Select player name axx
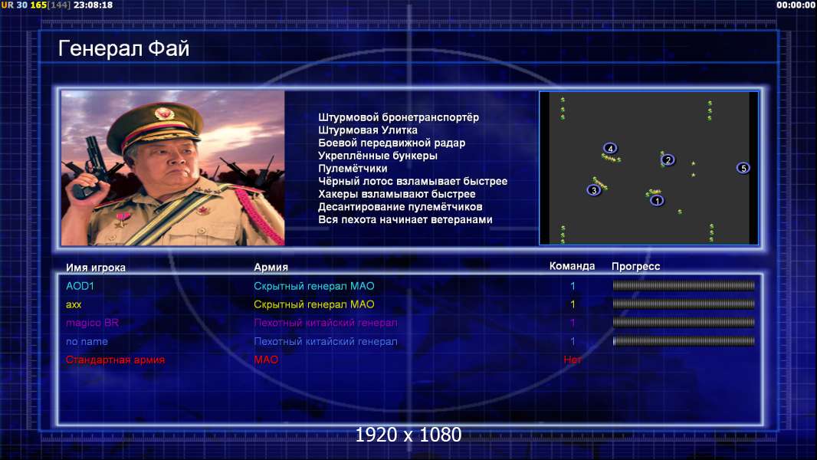The width and height of the screenshot is (817, 460). tap(74, 305)
